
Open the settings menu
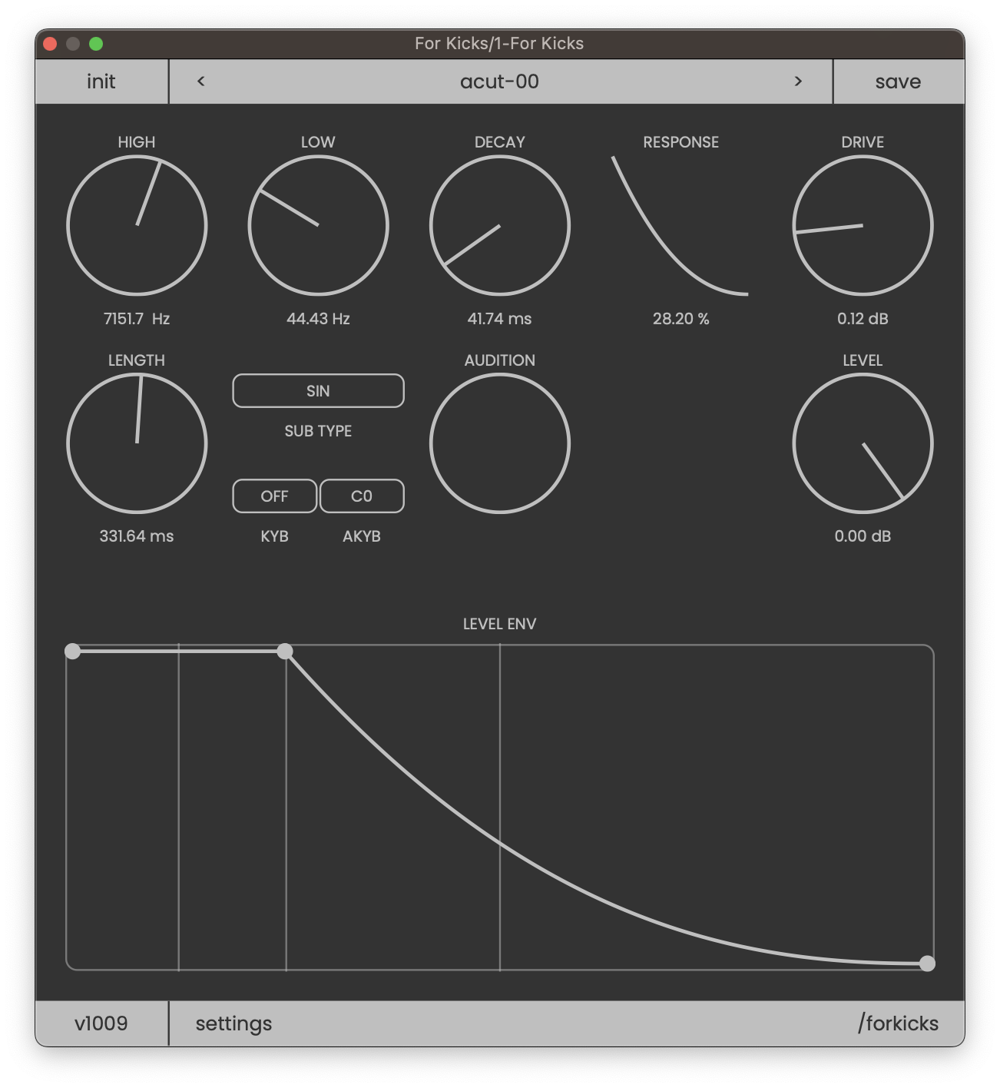[x=233, y=1023]
